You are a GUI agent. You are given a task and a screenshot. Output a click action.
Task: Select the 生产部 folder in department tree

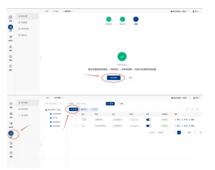[x=54, y=118]
